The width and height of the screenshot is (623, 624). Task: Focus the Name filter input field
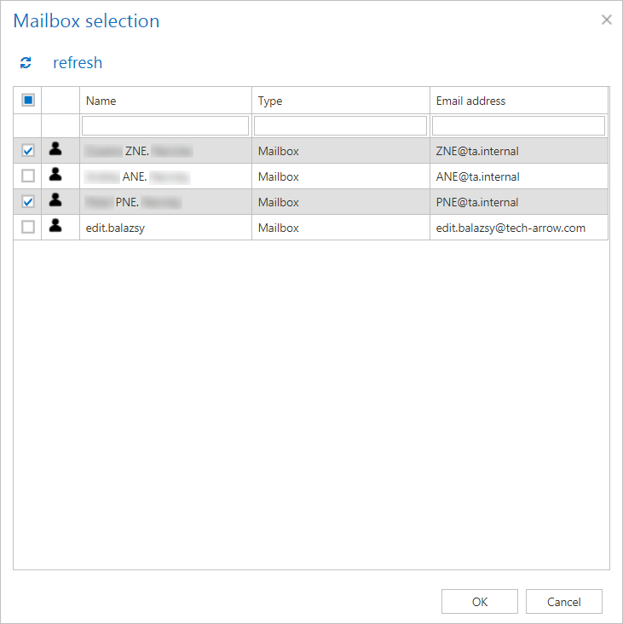165,125
